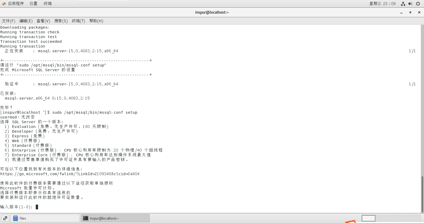Select the second workspace in switcher
Image resolution: width=424 pixels, height=223 pixels.
[x=384, y=218]
